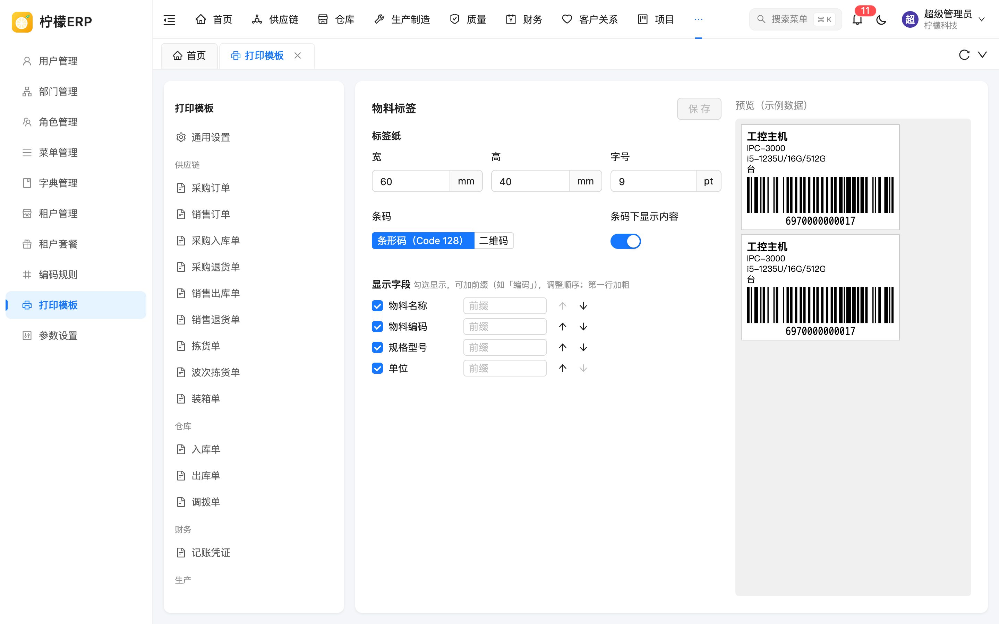Screen dimensions: 999x624
Task: Open the 供应链 top menu
Action: pos(275,19)
